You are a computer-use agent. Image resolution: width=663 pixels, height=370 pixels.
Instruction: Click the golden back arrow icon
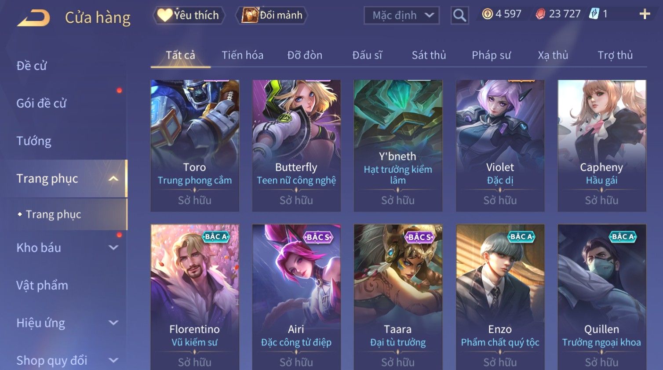[x=33, y=18]
